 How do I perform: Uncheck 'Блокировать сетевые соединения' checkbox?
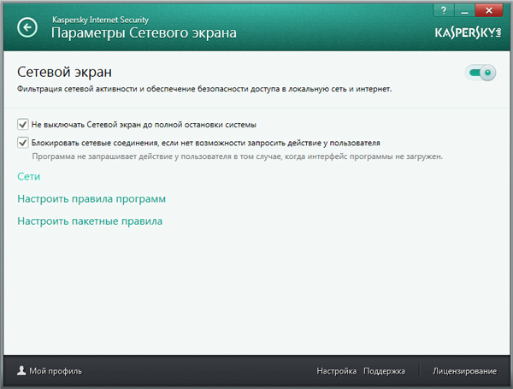click(23, 143)
